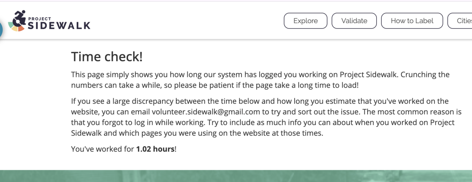Go to the Validate page

click(354, 21)
